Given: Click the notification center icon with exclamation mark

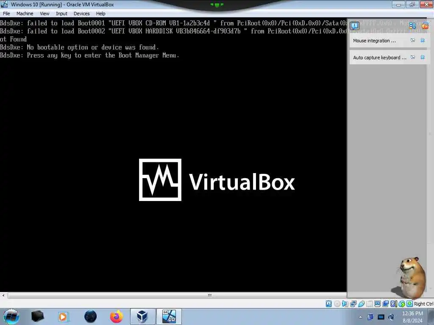Looking at the screenshot, I should 354,26.
